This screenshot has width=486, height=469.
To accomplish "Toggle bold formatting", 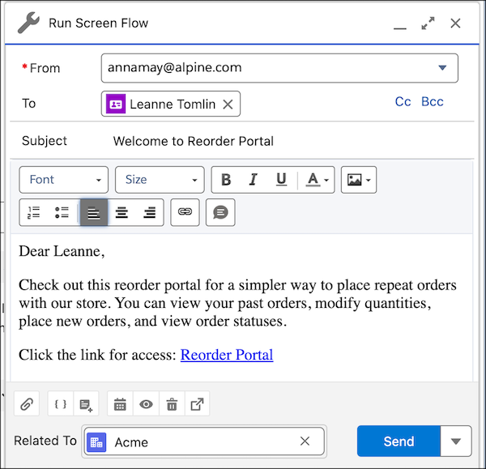I will tap(226, 180).
